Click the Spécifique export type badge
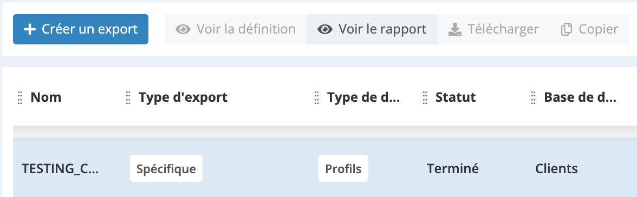 point(166,168)
